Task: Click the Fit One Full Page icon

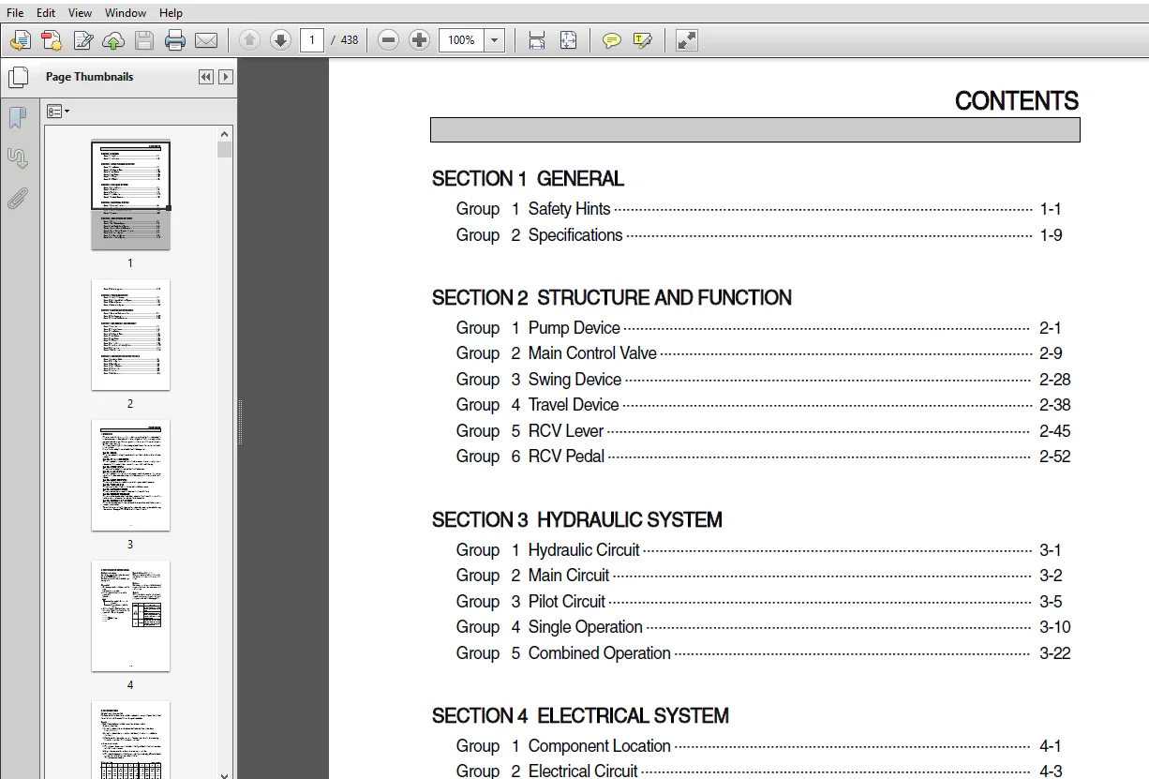Action: 568,40
